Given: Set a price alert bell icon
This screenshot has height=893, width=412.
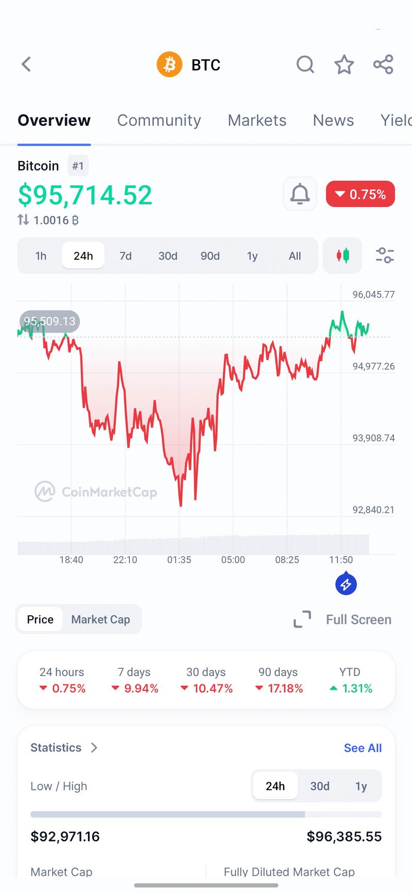Looking at the screenshot, I should pos(300,194).
